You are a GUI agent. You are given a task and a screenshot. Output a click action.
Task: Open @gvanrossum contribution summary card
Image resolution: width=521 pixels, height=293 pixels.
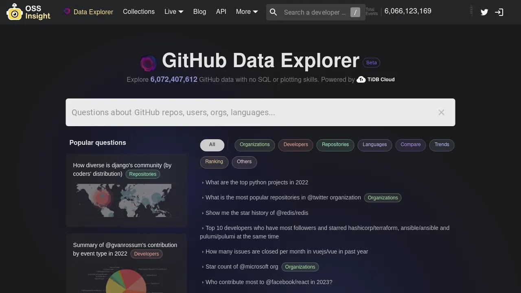[x=127, y=263]
